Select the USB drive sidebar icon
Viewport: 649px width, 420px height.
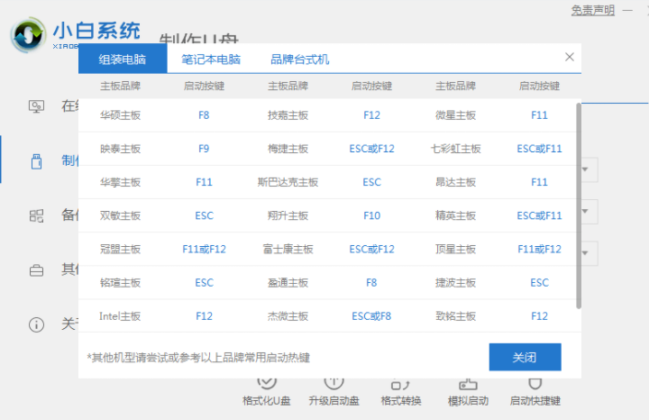37,161
